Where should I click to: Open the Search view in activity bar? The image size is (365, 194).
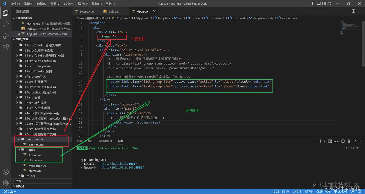click(x=5, y=24)
